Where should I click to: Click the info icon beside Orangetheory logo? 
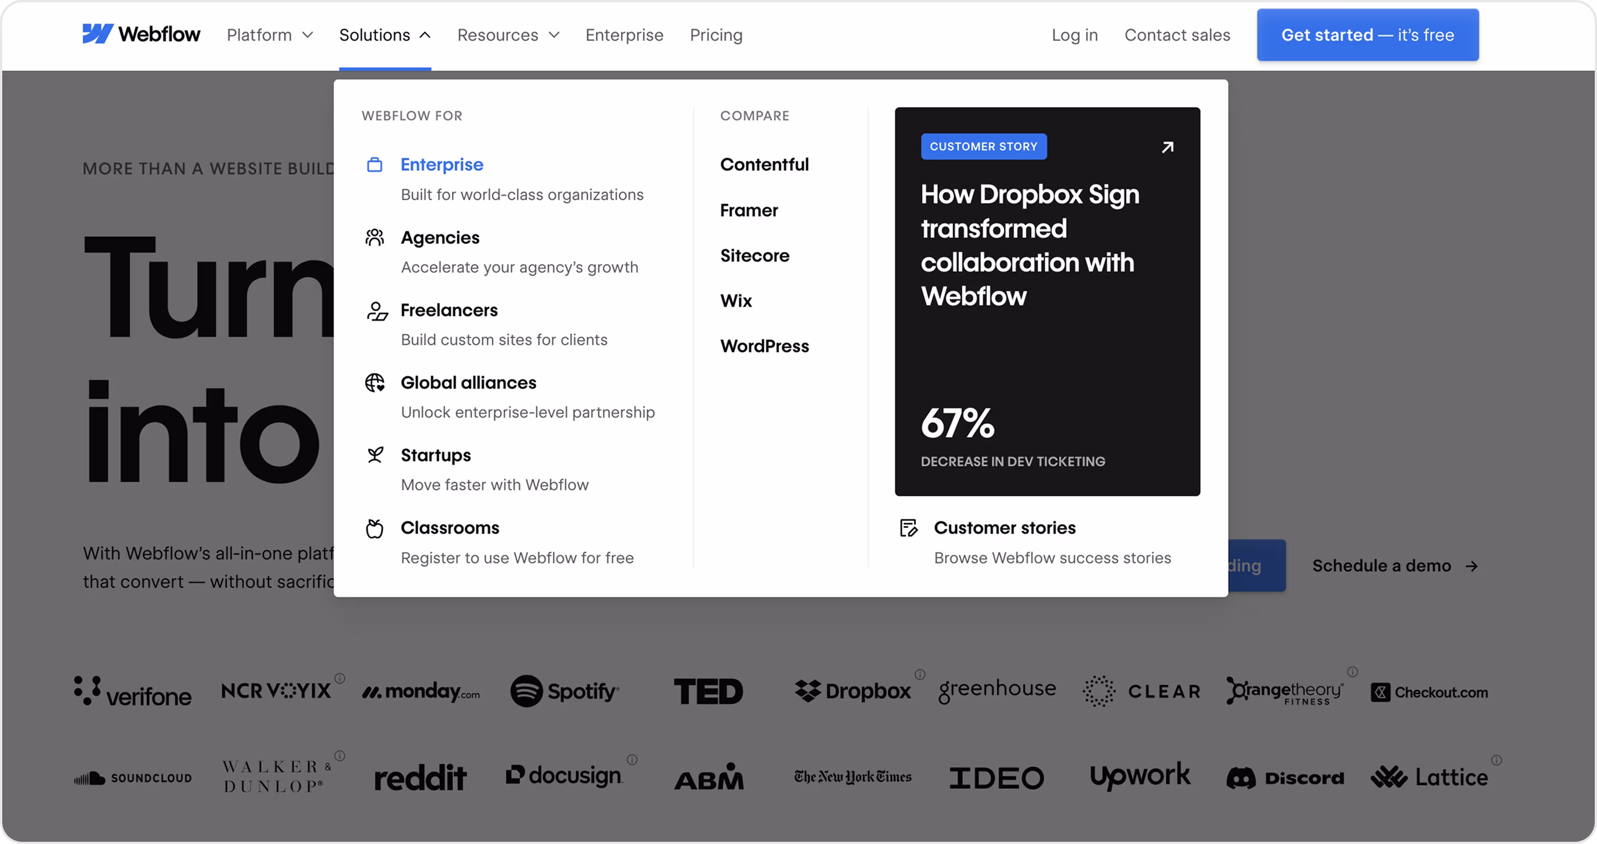click(x=1353, y=672)
